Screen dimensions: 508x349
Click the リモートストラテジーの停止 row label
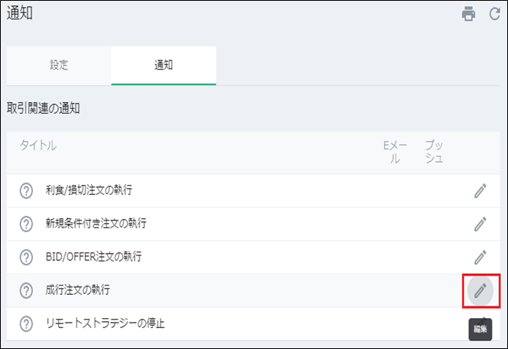pos(105,323)
